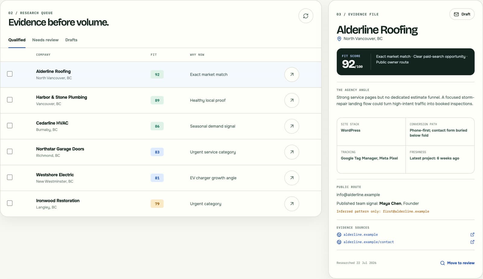Open Cedarline HVAC arrow button
483x279 pixels.
(x=292, y=126)
